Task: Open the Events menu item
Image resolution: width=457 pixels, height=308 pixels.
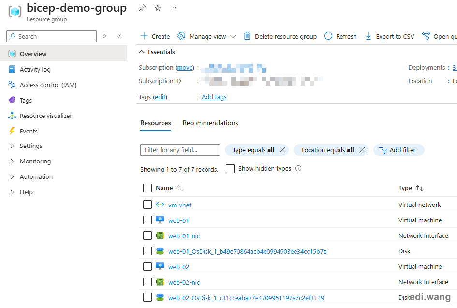Action: tap(63, 131)
